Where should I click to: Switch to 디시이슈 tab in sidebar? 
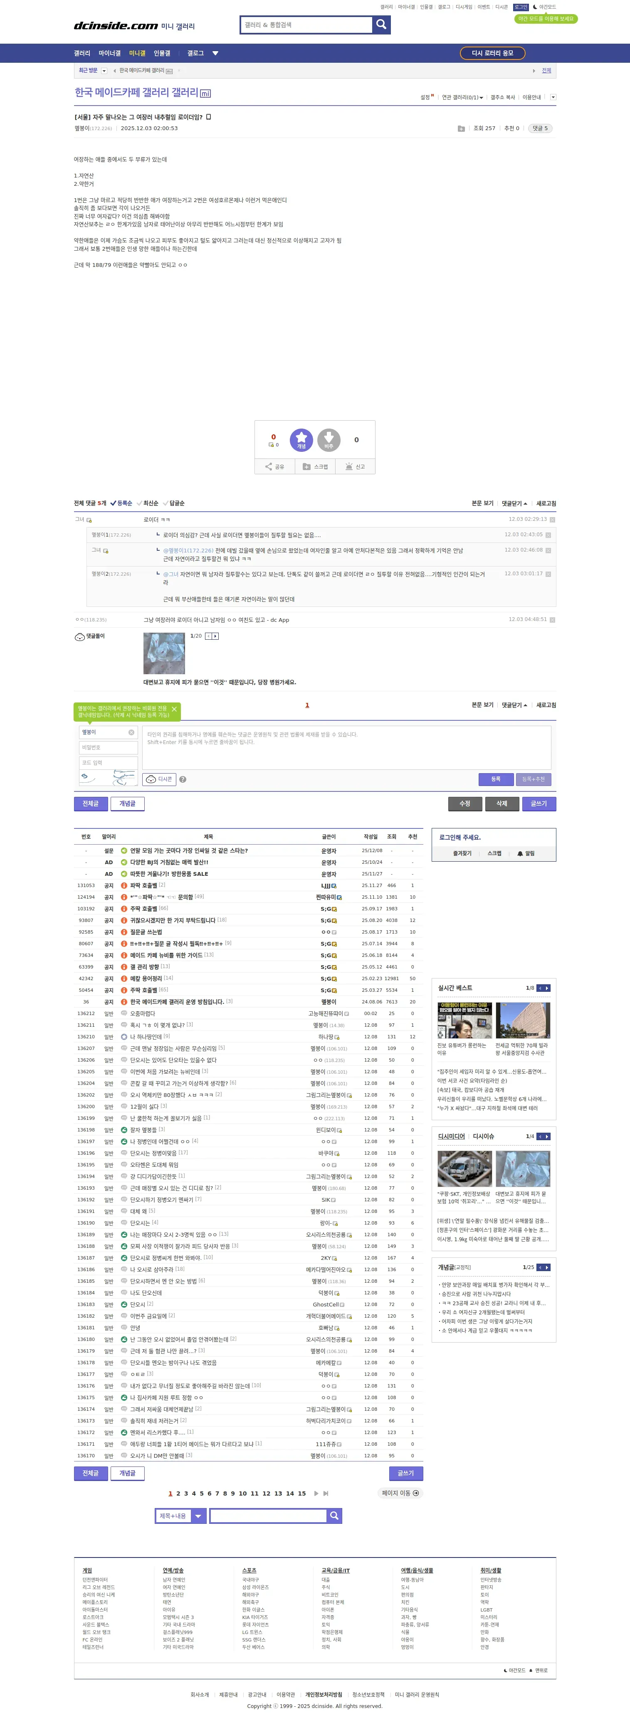click(x=484, y=1136)
